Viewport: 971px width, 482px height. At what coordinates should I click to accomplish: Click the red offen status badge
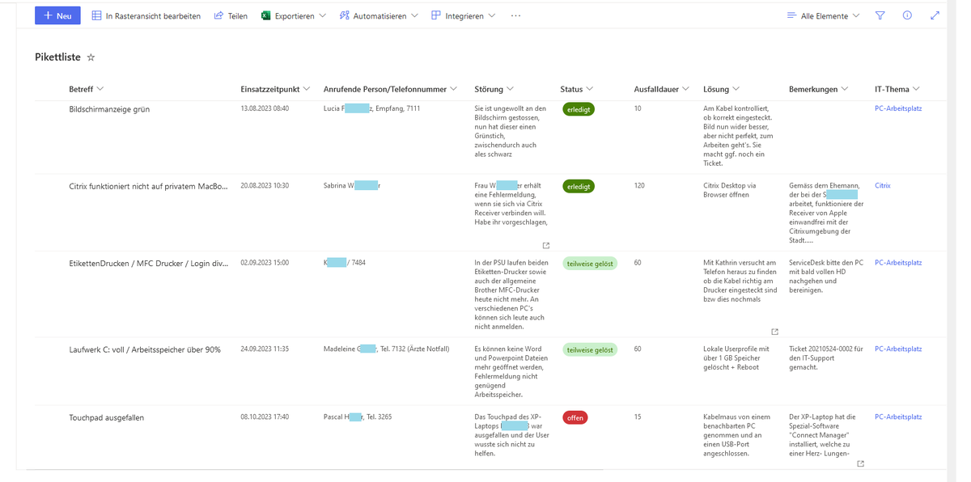[x=575, y=418]
